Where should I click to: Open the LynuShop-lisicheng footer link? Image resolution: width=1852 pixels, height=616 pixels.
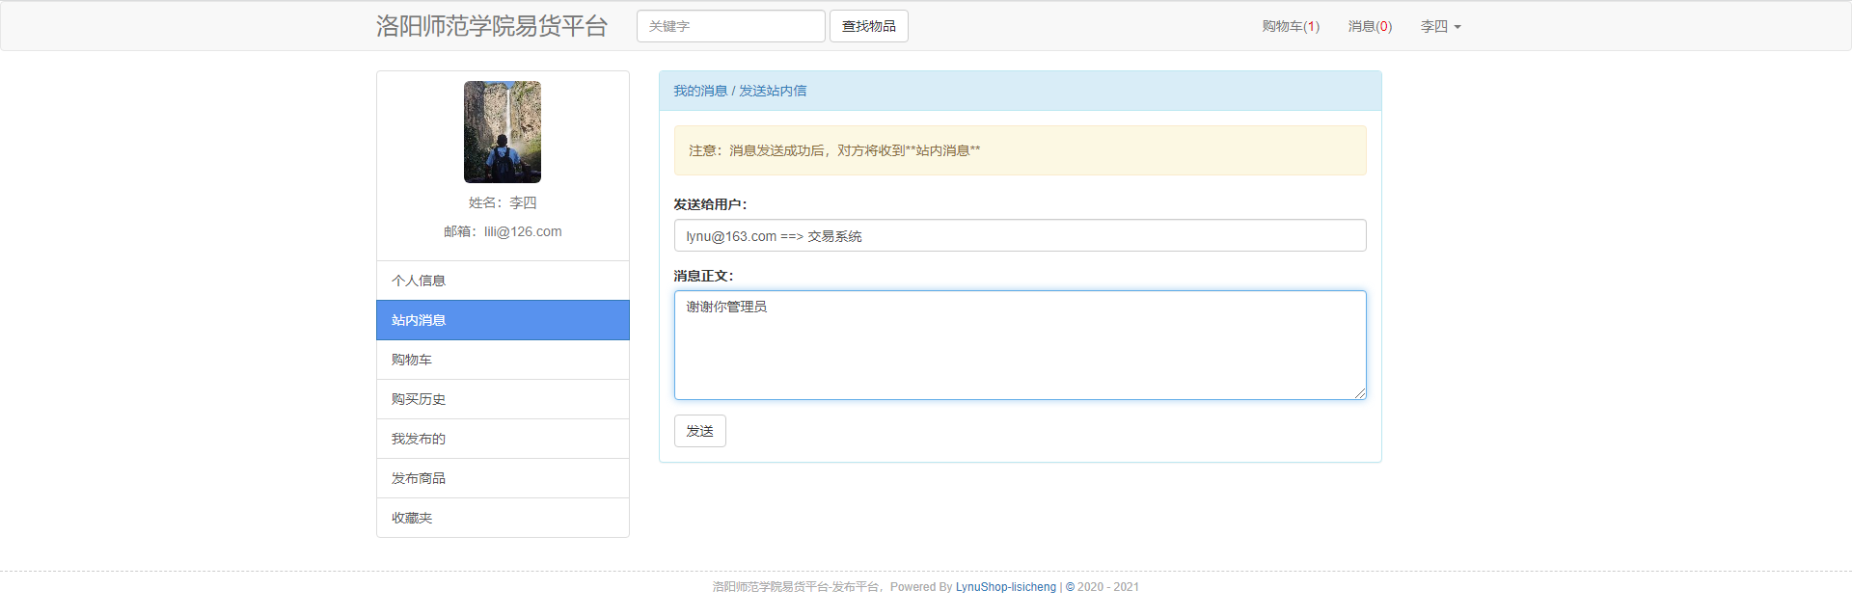pos(1006,587)
